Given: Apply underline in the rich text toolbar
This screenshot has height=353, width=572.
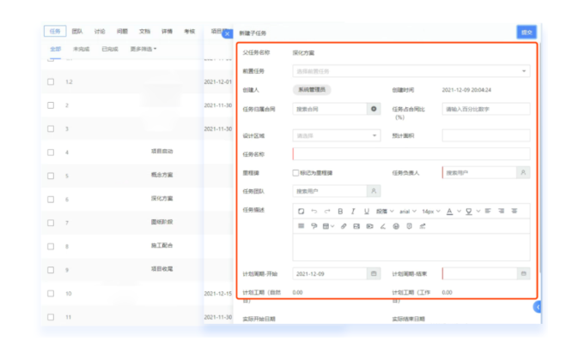Looking at the screenshot, I should (367, 211).
